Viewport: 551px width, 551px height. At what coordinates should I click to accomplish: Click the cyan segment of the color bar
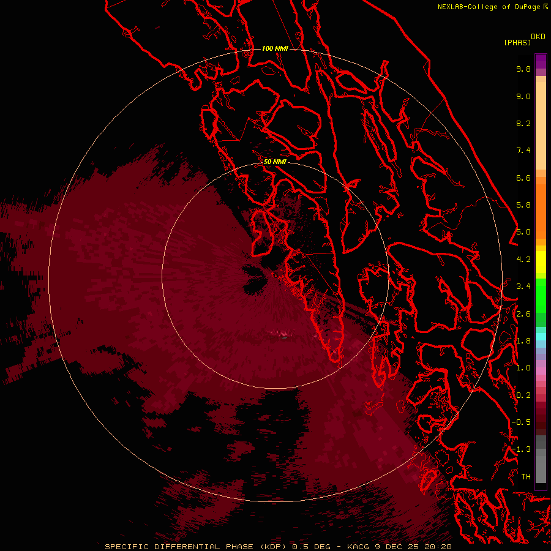(x=541, y=337)
